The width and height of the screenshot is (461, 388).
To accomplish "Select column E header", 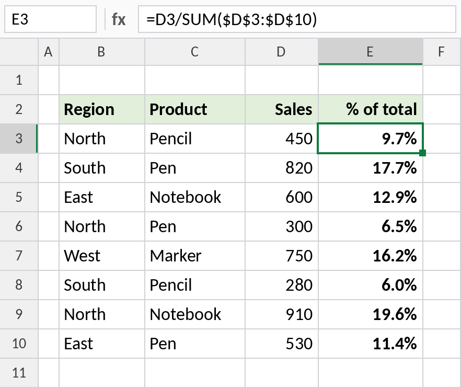I will click(371, 52).
